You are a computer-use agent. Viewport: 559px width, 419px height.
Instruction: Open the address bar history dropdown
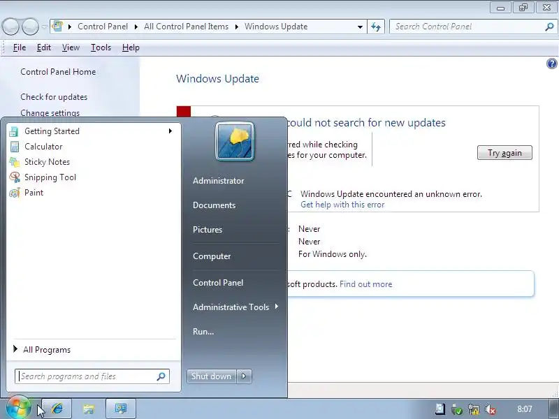(360, 27)
